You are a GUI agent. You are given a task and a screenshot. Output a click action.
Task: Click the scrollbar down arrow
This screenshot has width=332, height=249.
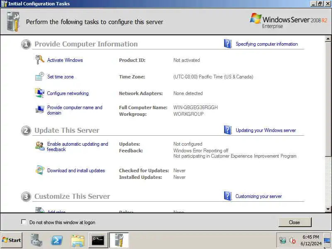pyautogui.click(x=328, y=209)
